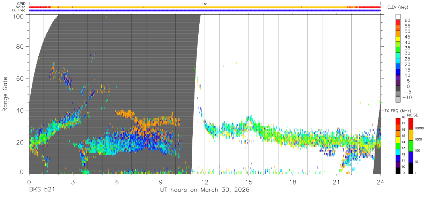Select red ELEV swatch between 55 and 60
This screenshot has height=197, width=428.
tap(398, 23)
